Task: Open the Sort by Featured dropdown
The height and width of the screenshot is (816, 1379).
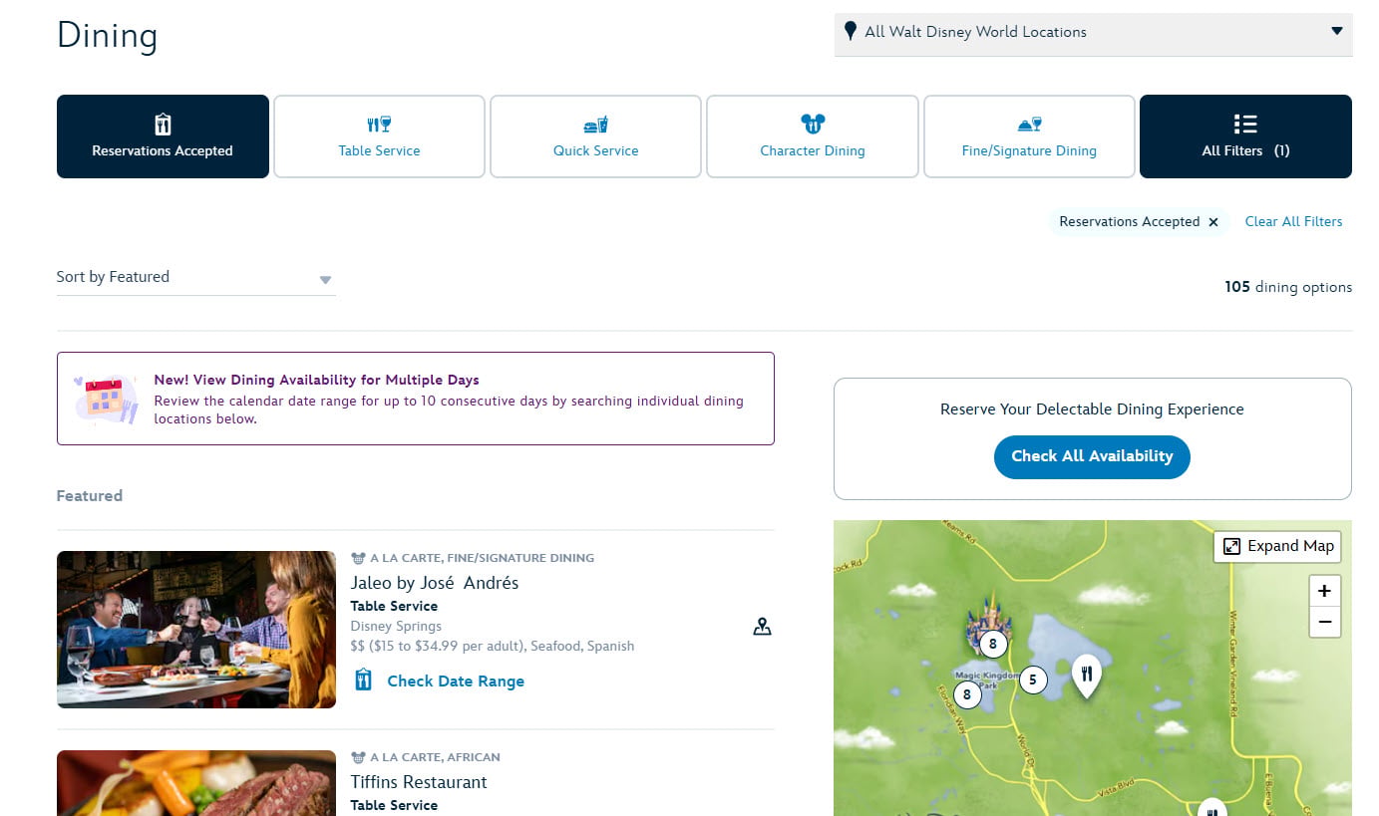Action: pyautogui.click(x=195, y=278)
